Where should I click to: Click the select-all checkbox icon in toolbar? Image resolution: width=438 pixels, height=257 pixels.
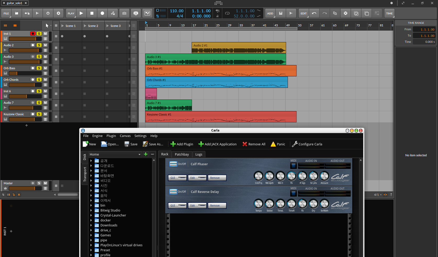pyautogui.click(x=356, y=13)
